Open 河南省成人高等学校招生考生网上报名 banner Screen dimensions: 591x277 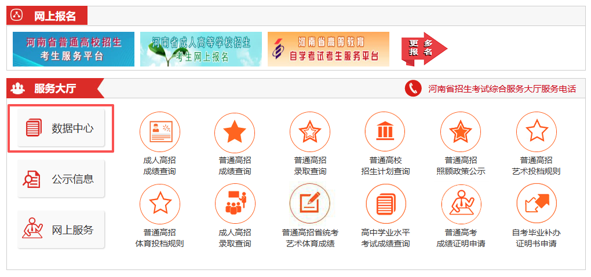[200, 49]
